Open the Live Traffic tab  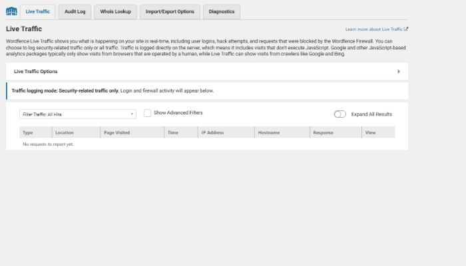pos(38,11)
